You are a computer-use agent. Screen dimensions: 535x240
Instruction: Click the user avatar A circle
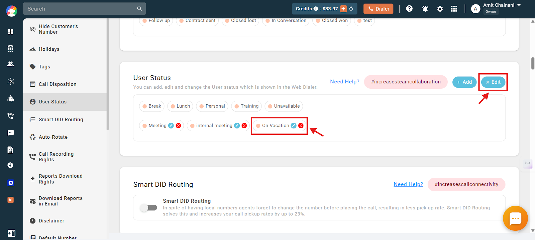[475, 9]
